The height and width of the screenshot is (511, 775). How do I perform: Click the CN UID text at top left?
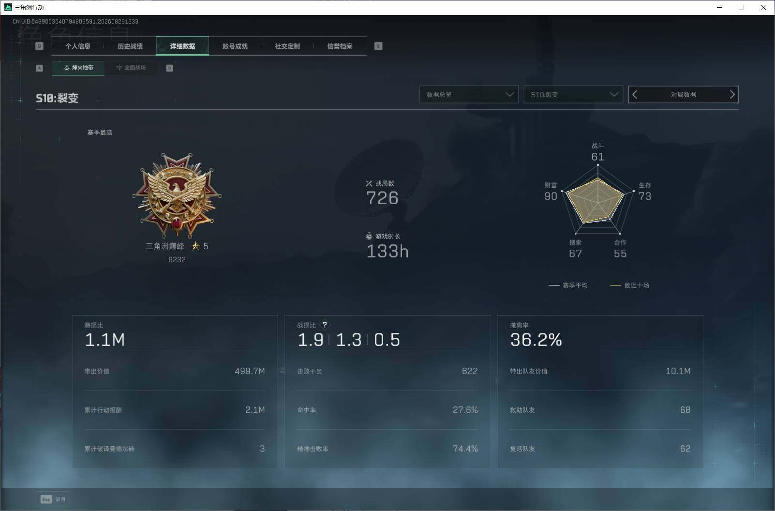tap(75, 22)
